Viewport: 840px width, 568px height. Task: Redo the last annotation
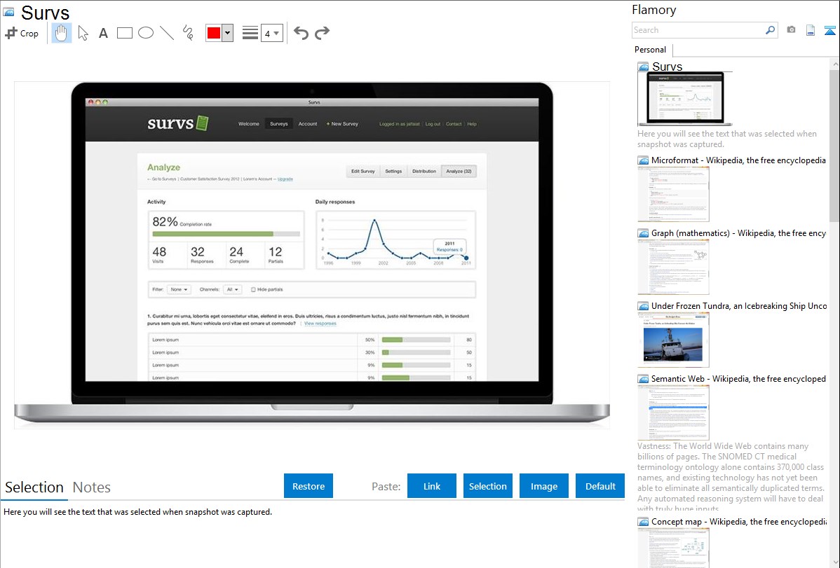pyautogui.click(x=322, y=33)
